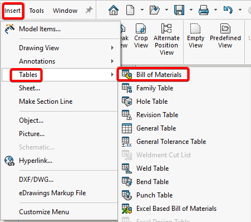Screen dimensions: 251x222
Task: Save the document with floppy disk icon
Action: tap(179, 10)
